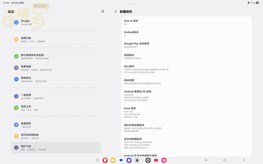This screenshot has width=263, height=164.
Task: Launch the Camera app from taskbar
Action: [x=137, y=160]
